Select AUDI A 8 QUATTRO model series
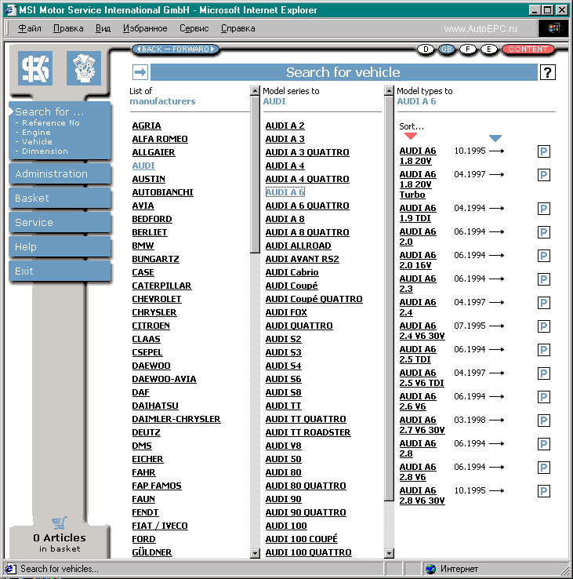573x579 pixels. (306, 232)
